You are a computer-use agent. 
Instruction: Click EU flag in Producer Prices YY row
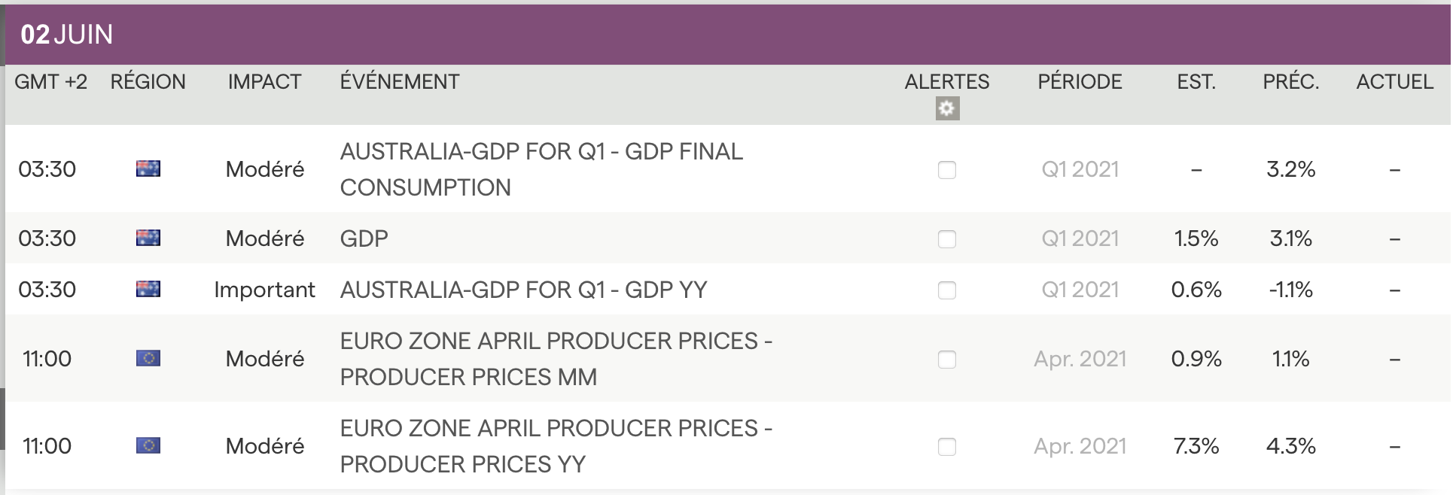148,445
